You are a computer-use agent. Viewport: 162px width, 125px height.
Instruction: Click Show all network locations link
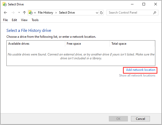click(x=137, y=75)
